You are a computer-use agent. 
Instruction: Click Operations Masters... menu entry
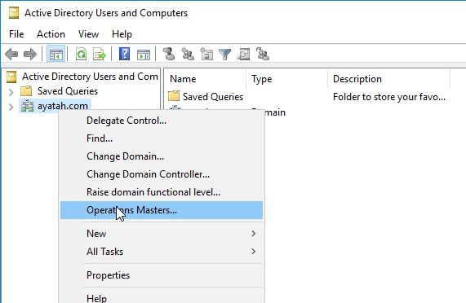(x=162, y=210)
